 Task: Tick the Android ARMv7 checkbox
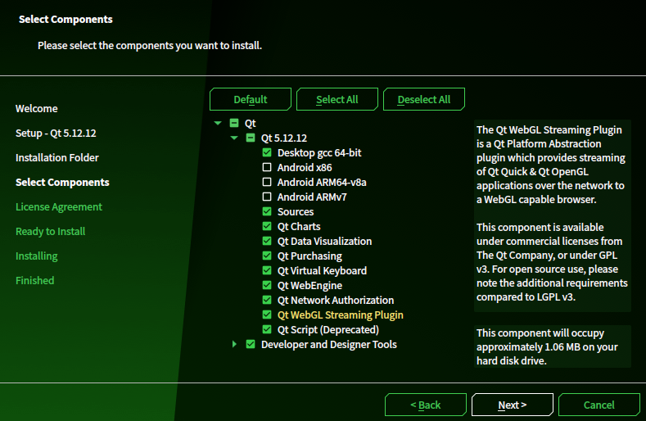click(267, 197)
